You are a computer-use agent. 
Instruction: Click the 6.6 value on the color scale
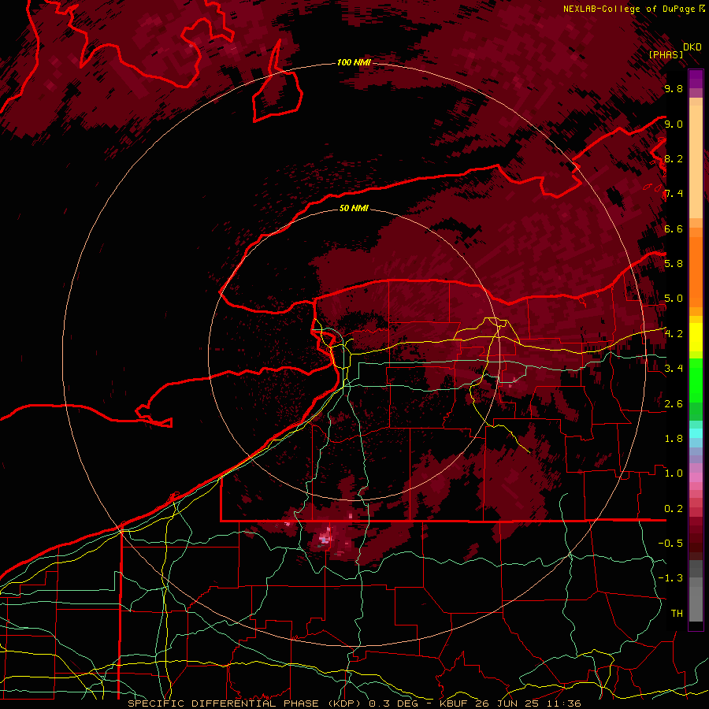(x=674, y=229)
